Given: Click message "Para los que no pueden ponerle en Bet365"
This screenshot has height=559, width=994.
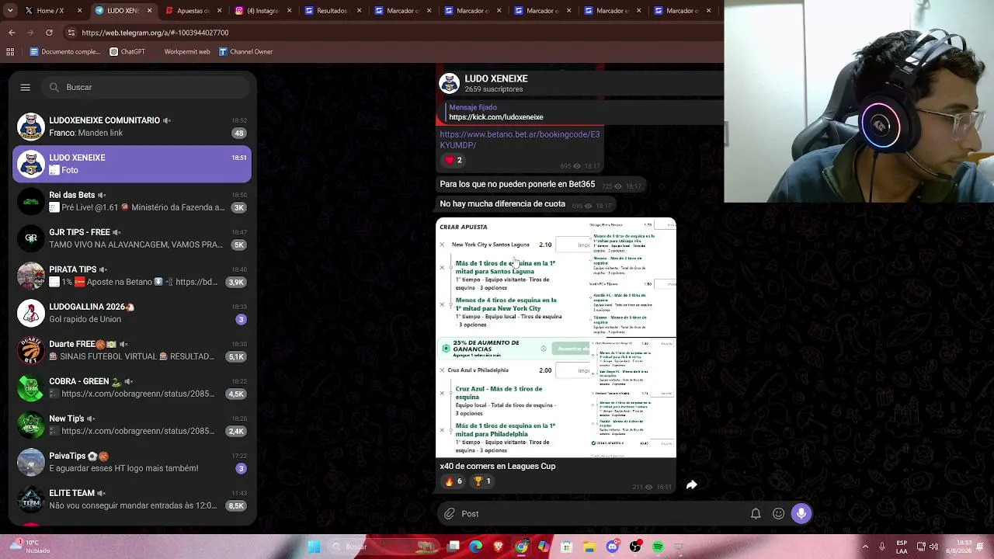Looking at the screenshot, I should pyautogui.click(x=517, y=184).
